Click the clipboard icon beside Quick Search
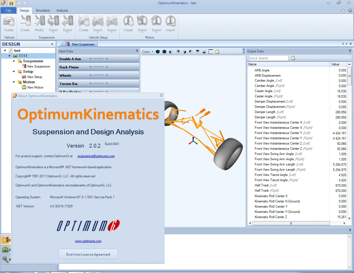 pyautogui.click(x=293, y=58)
